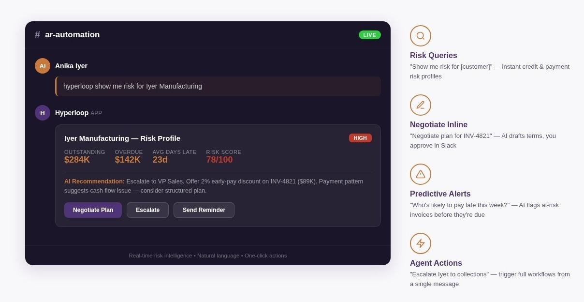Image resolution: width=584 pixels, height=302 pixels.
Task: Click the Risk Queries magnifier icon
Action: [x=421, y=36]
